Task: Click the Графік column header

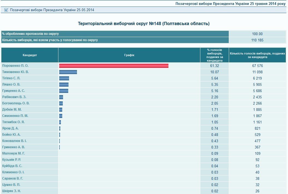Action: (129, 55)
